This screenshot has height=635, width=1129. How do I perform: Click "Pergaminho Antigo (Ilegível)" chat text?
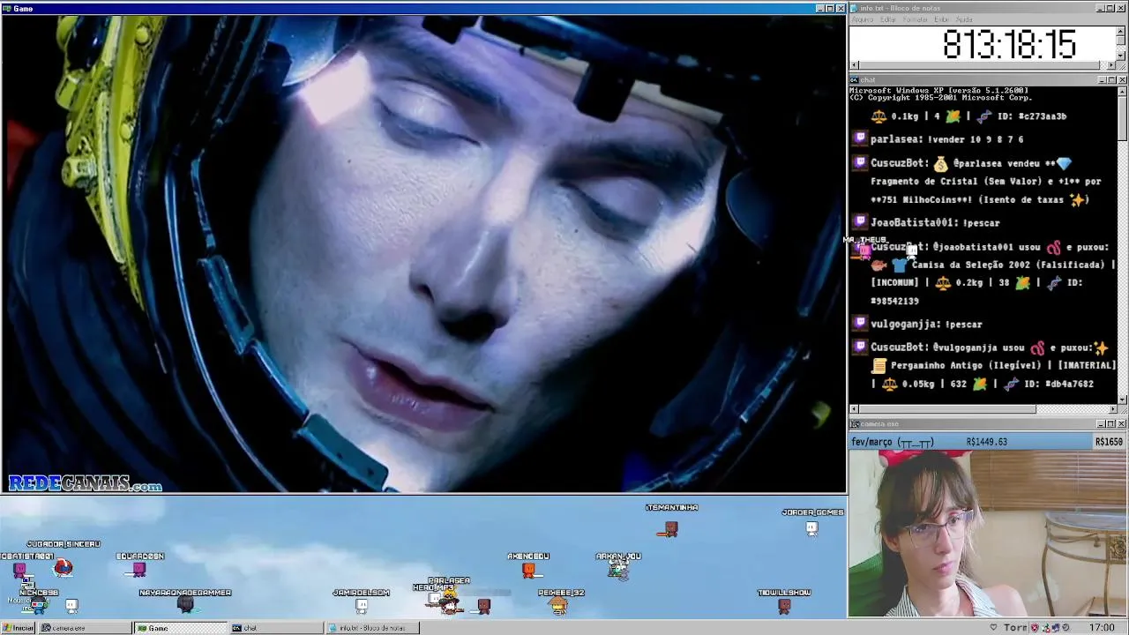tap(966, 365)
